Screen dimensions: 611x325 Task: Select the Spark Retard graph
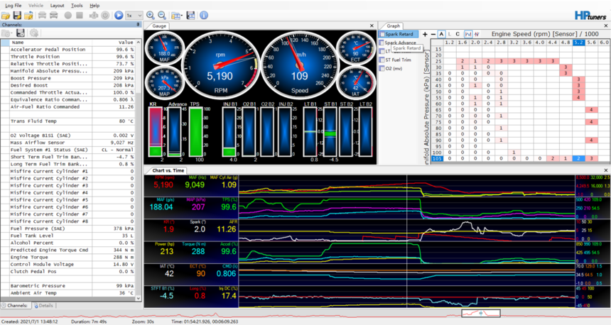(x=399, y=34)
